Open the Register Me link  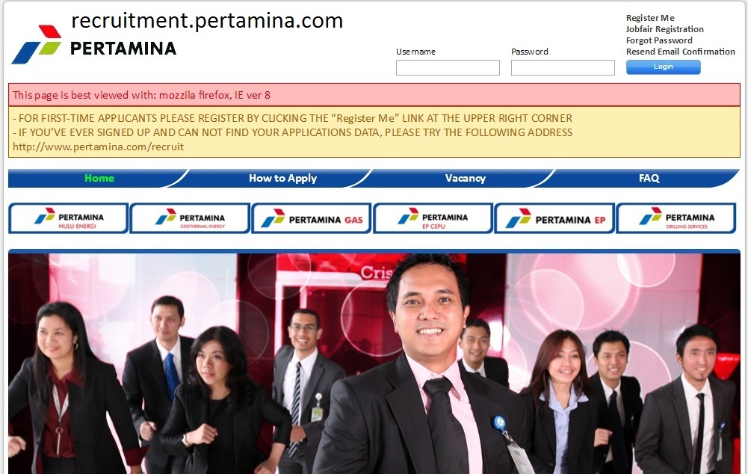pos(649,18)
